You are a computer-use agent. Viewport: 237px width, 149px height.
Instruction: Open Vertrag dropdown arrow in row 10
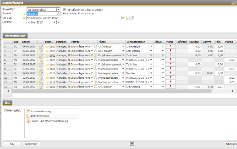tap(92, 78)
